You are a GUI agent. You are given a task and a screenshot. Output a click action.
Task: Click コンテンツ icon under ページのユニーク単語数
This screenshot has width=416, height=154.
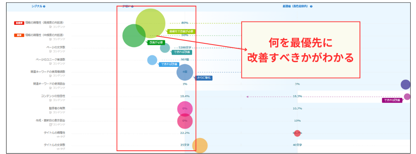[50, 63]
